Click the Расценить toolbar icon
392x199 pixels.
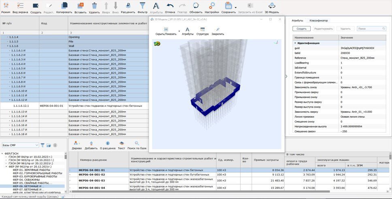pyautogui.click(x=128, y=6)
